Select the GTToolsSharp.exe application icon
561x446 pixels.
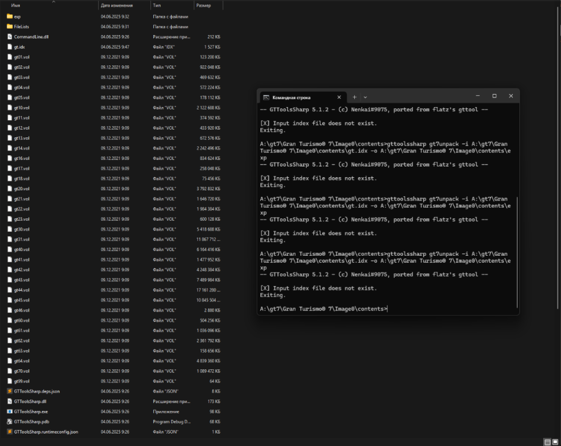point(10,412)
